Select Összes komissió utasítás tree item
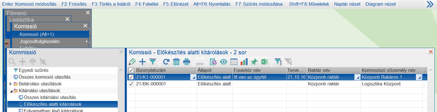The width and height of the screenshot is (437, 112). point(45,77)
